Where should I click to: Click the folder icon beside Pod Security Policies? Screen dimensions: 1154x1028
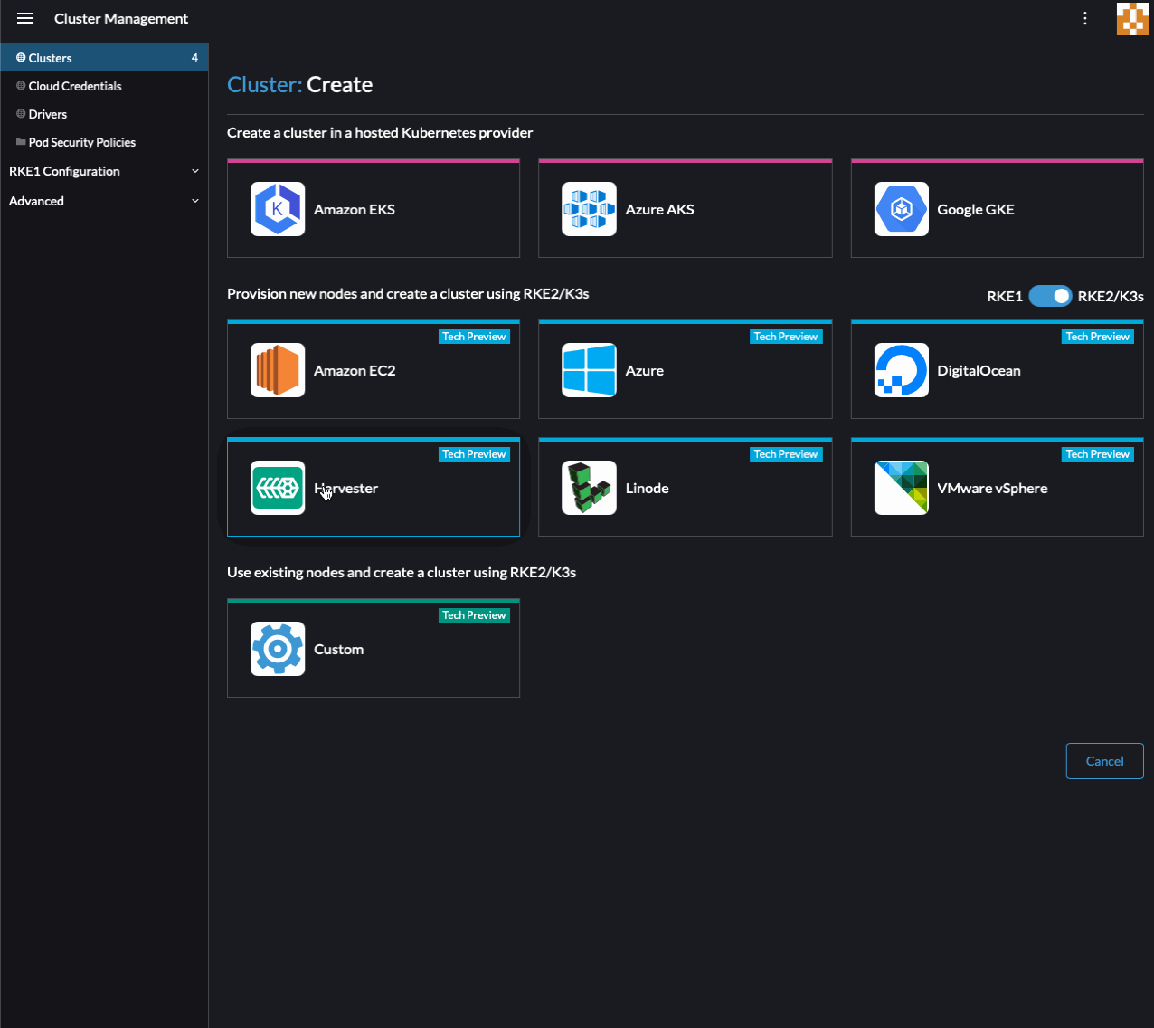click(21, 142)
